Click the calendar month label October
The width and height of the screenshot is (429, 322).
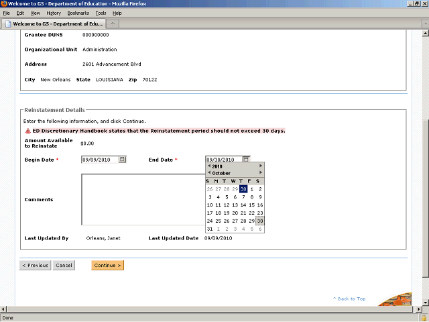pyautogui.click(x=221, y=173)
